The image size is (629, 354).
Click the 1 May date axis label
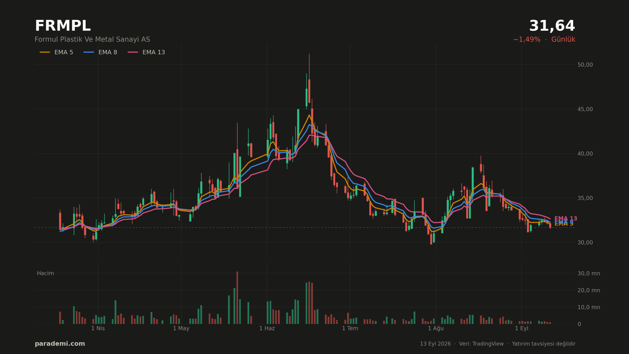181,328
